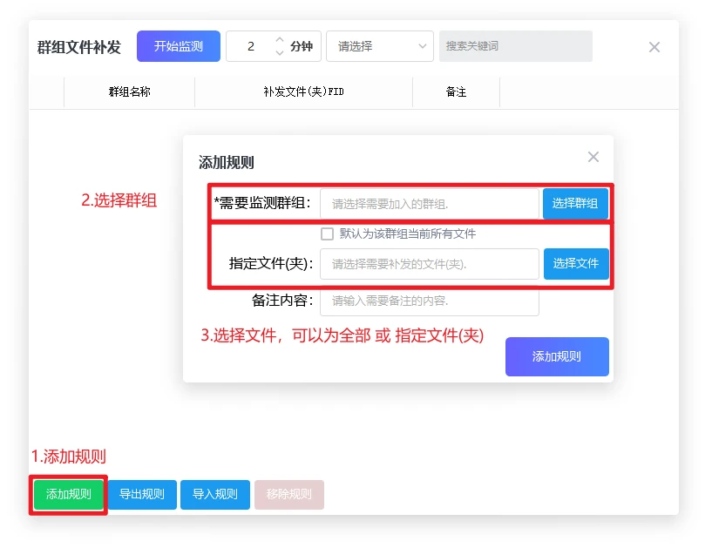Click the green 添加规则 button at bottom
Image resolution: width=712 pixels, height=548 pixels.
pyautogui.click(x=69, y=494)
